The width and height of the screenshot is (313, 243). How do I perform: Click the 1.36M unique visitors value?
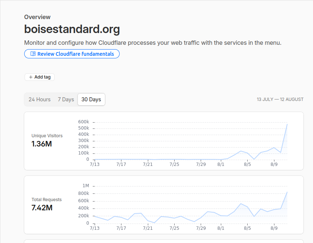(x=41, y=144)
